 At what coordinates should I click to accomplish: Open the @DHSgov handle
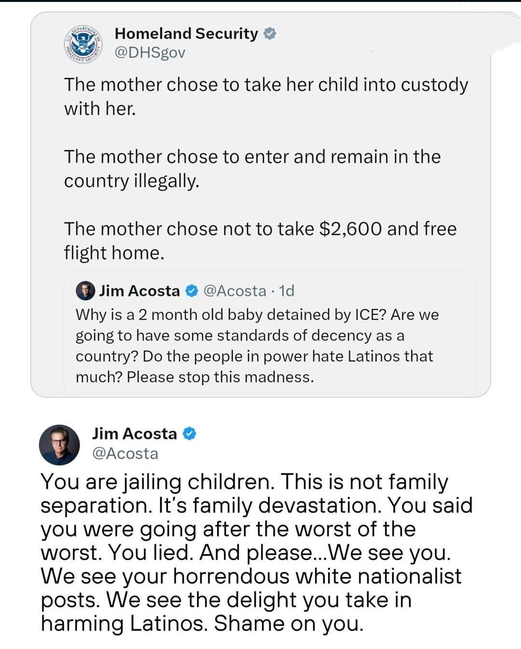[x=150, y=53]
